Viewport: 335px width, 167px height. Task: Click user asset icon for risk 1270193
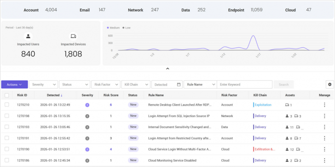point(287,127)
